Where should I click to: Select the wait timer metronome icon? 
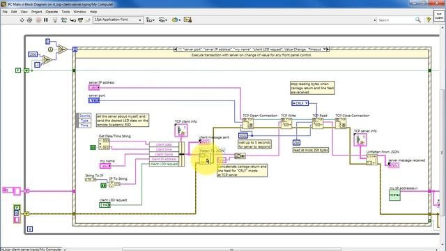(50, 50)
